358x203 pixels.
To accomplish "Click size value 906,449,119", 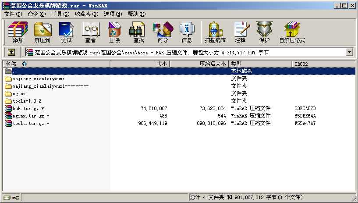I will [152, 123].
